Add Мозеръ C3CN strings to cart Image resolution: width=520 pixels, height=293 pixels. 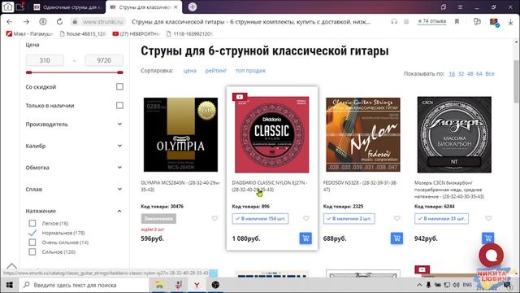coord(487,238)
